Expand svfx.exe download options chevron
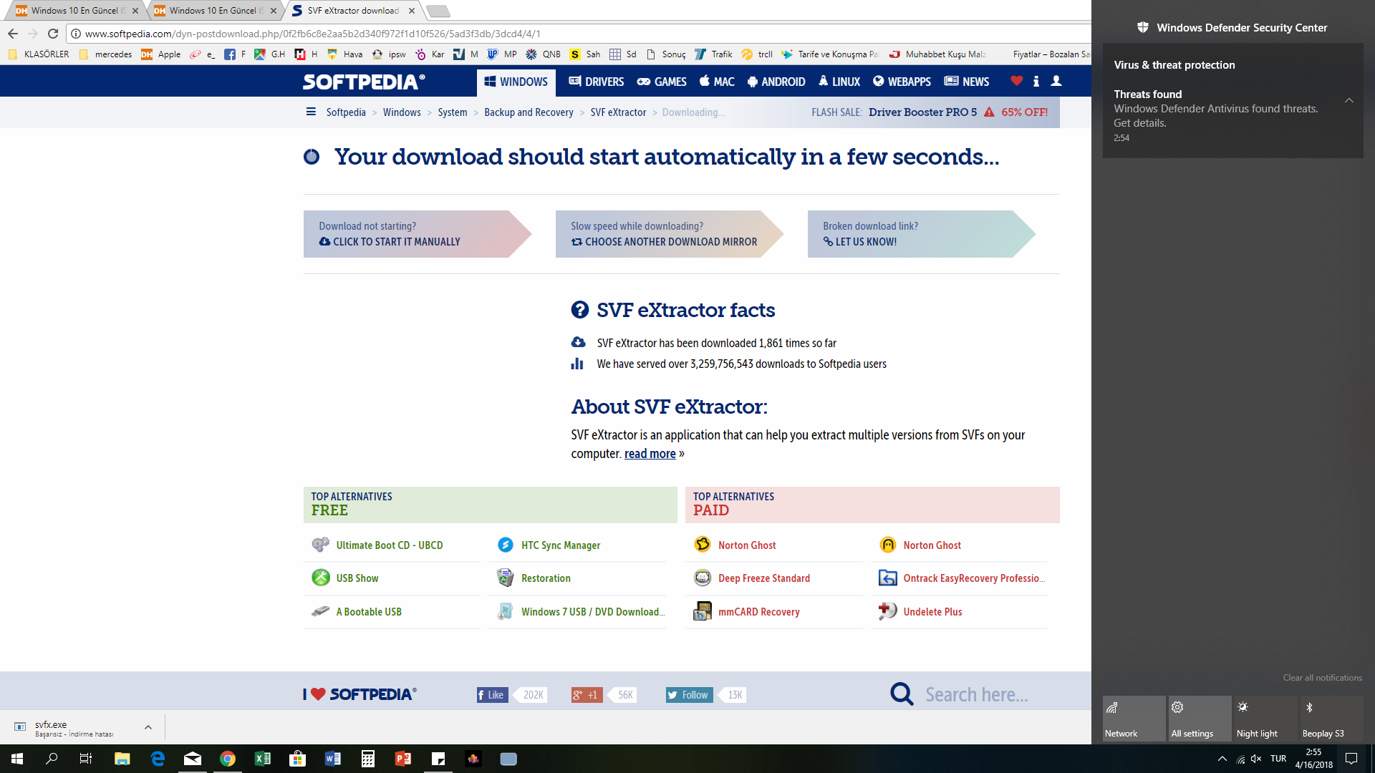The height and width of the screenshot is (773, 1375). (148, 727)
